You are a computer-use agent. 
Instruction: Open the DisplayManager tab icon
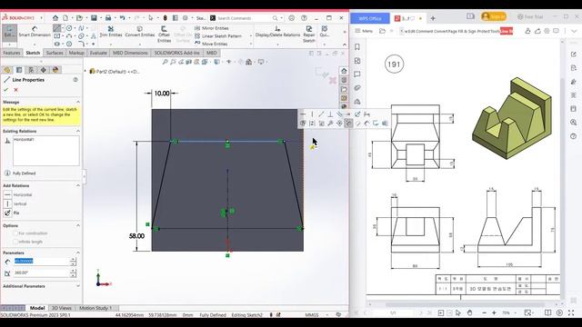[x=55, y=70]
